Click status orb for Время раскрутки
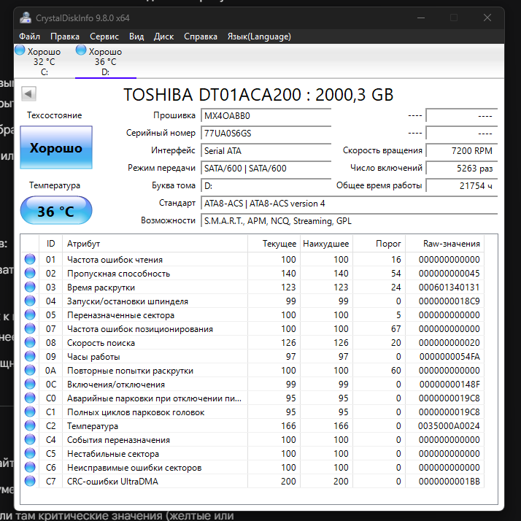Viewport: 521px width, 521px height. [x=30, y=287]
